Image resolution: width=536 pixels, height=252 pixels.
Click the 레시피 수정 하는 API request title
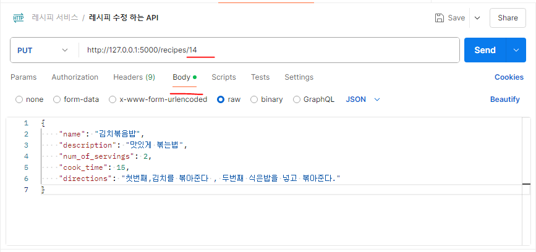pos(124,17)
